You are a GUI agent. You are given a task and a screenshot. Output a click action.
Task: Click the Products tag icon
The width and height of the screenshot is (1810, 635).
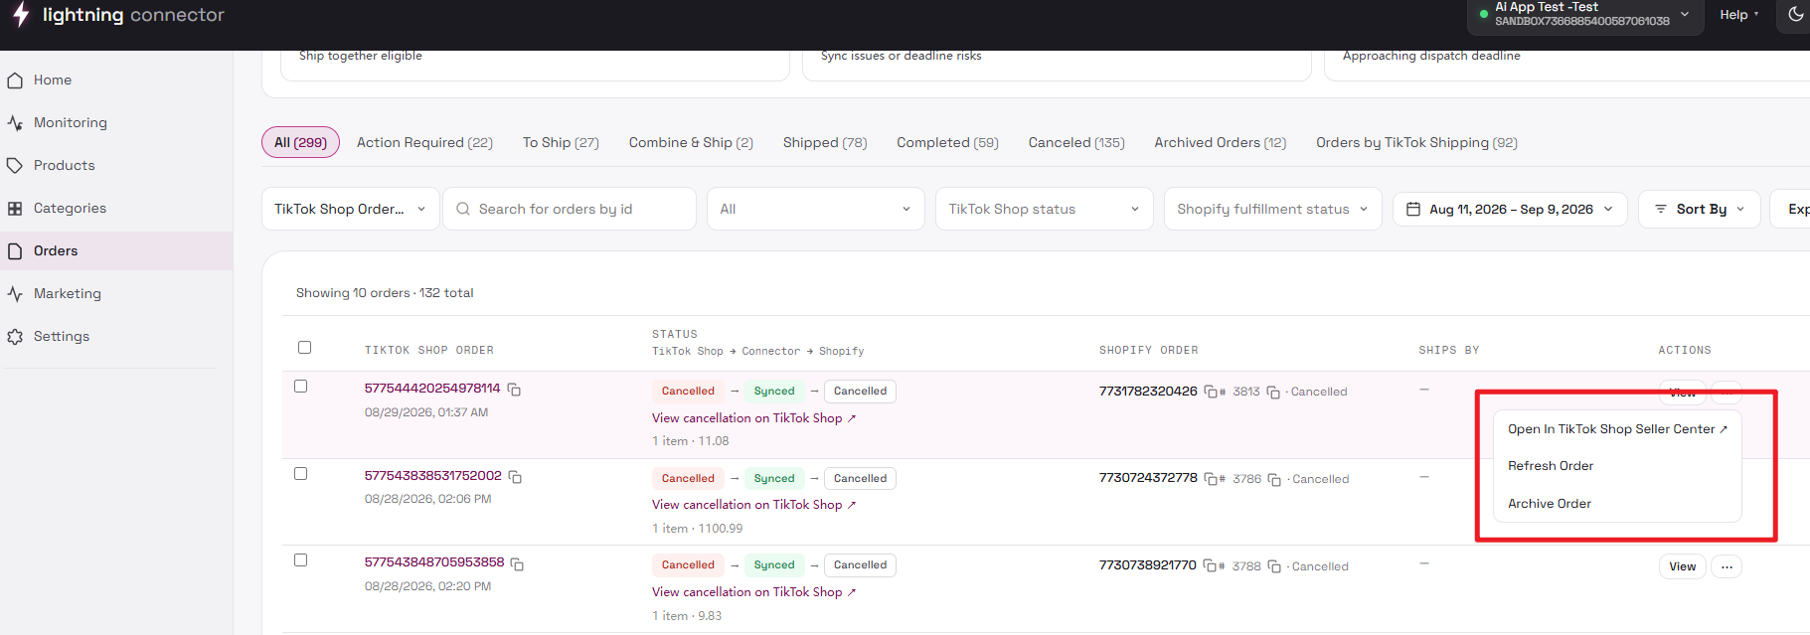pos(15,166)
